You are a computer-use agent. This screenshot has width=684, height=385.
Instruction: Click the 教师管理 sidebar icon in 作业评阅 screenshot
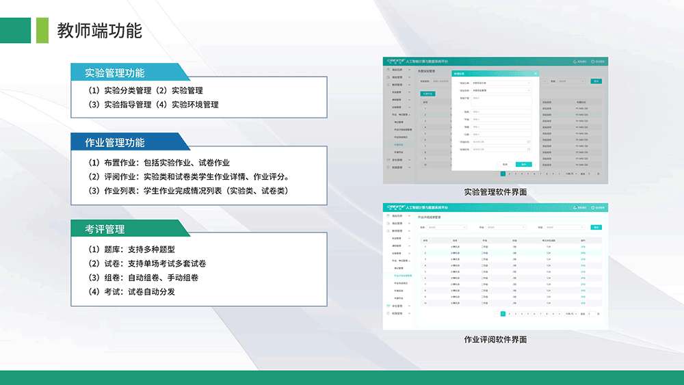click(389, 230)
